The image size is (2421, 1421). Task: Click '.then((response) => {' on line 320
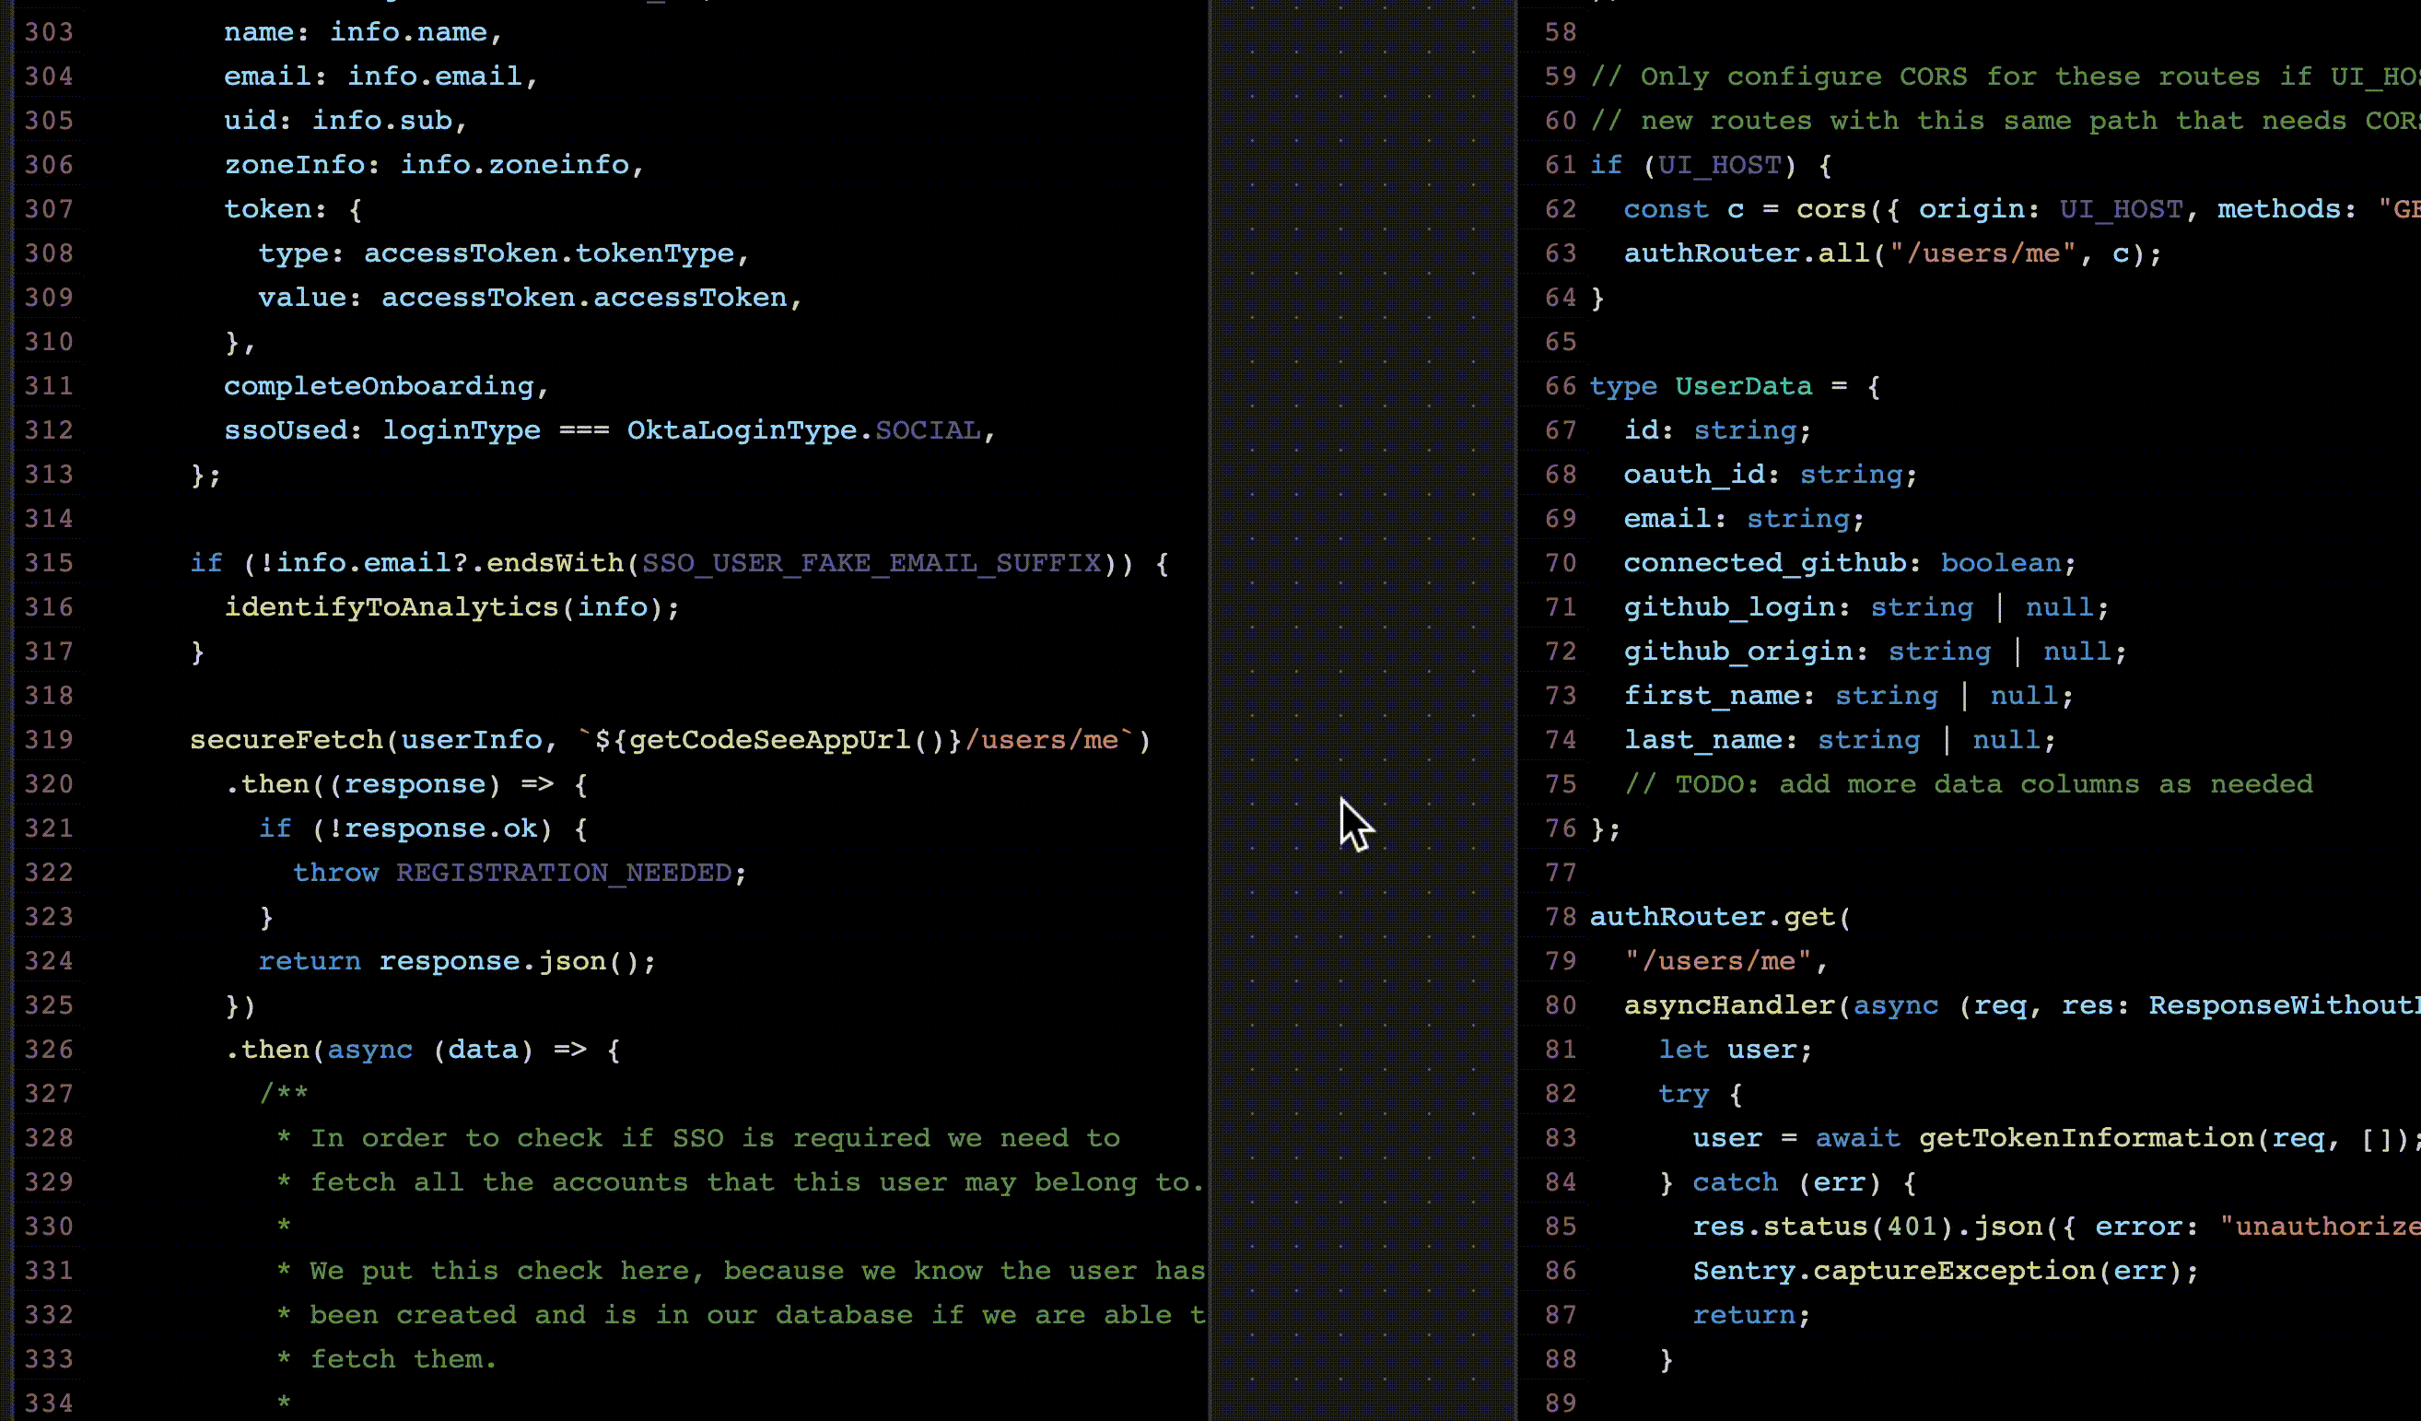[x=406, y=783]
